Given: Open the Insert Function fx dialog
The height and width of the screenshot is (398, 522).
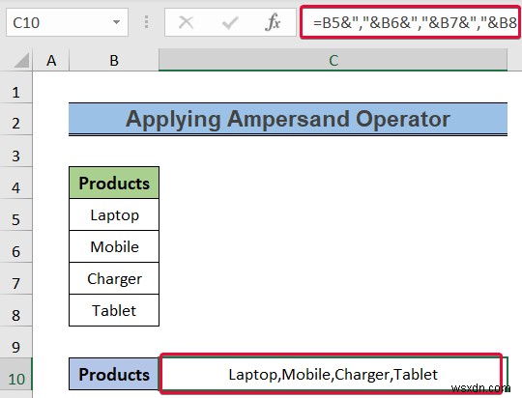Looking at the screenshot, I should [273, 22].
